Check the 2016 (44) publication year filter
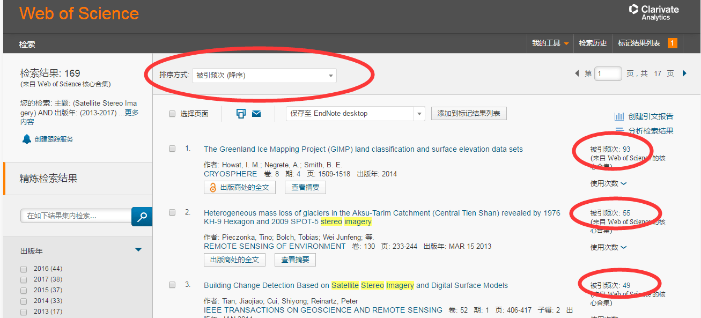The image size is (701, 318). pyautogui.click(x=24, y=269)
